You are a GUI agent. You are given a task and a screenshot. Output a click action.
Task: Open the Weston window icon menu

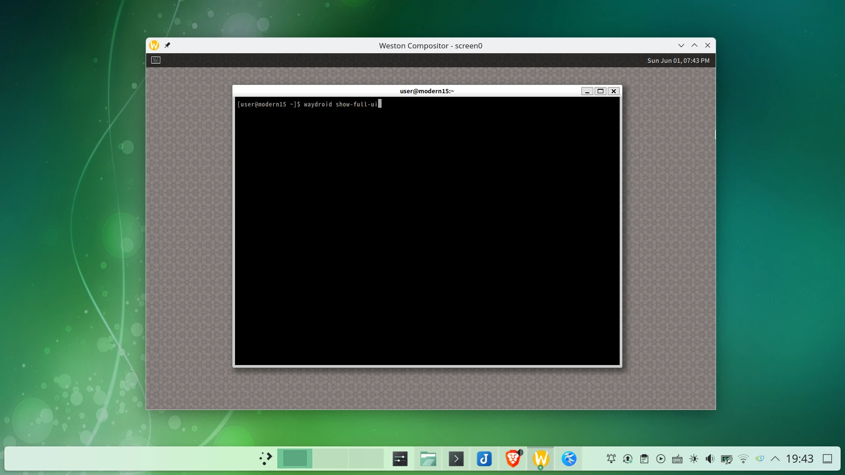click(154, 45)
